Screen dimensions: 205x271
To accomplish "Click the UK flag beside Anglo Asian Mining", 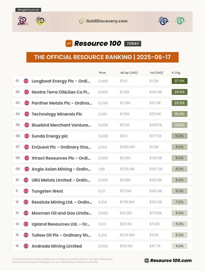I will [27, 169].
